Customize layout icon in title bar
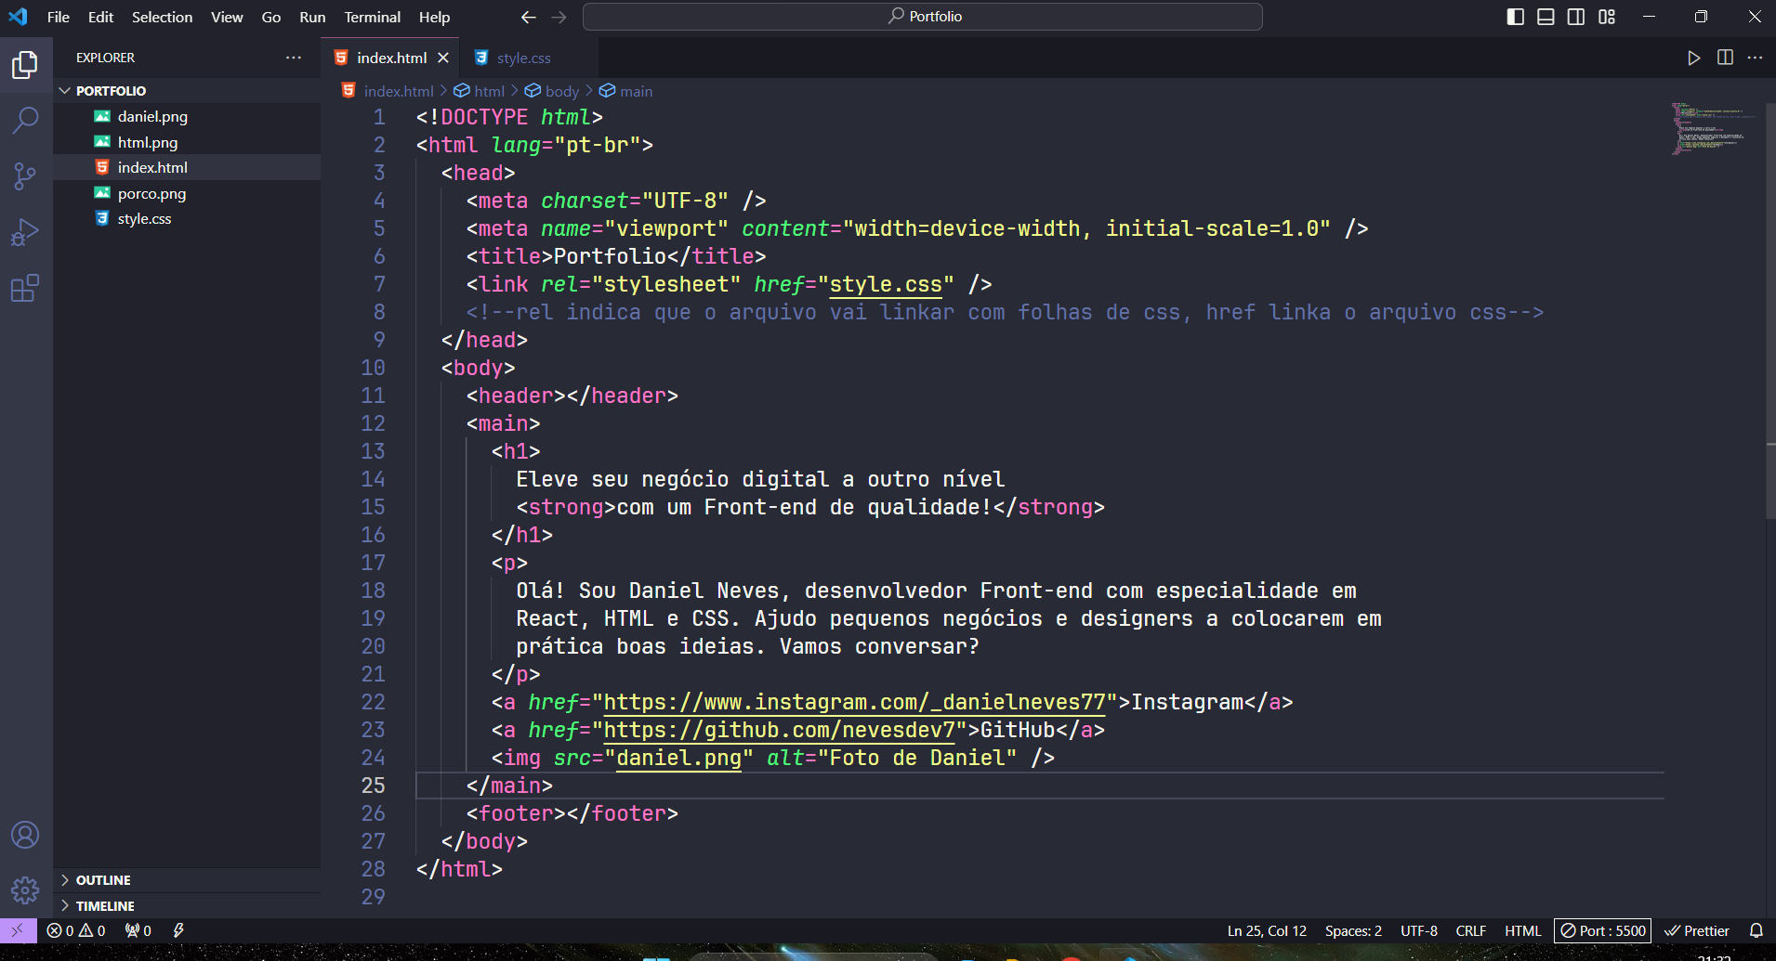Image resolution: width=1776 pixels, height=961 pixels. click(1607, 17)
